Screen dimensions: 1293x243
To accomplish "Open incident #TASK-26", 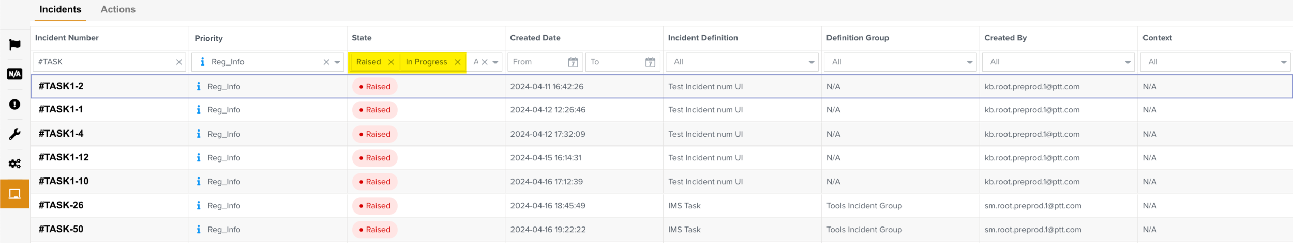I will click(61, 205).
